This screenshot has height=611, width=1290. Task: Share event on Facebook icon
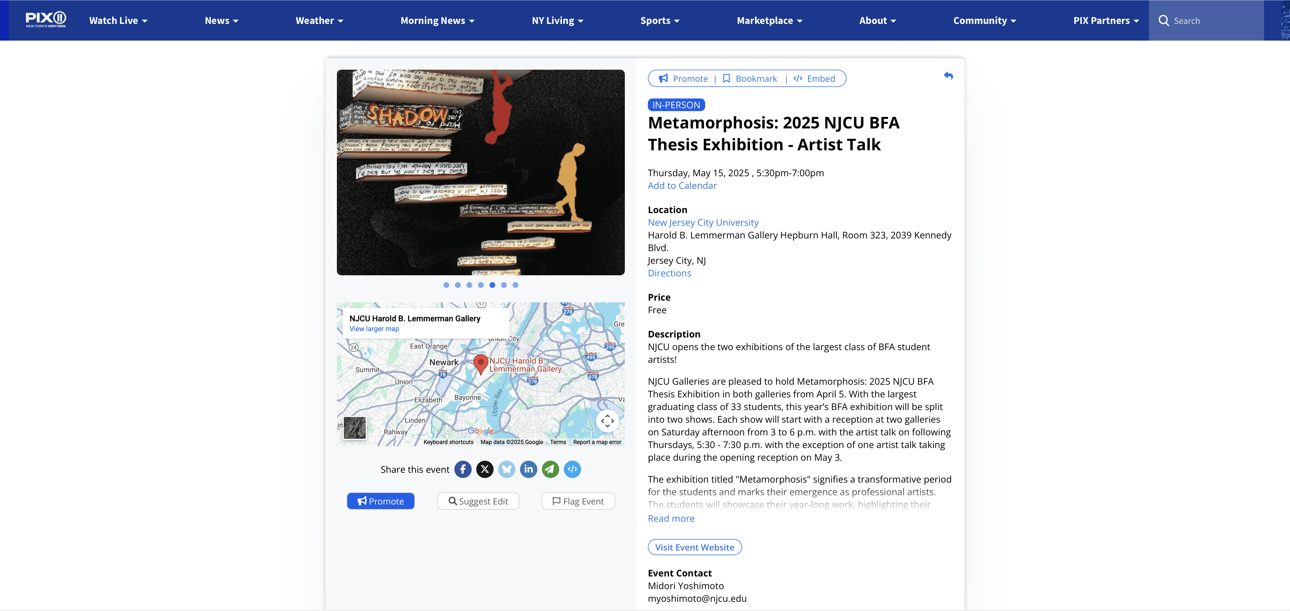click(463, 469)
